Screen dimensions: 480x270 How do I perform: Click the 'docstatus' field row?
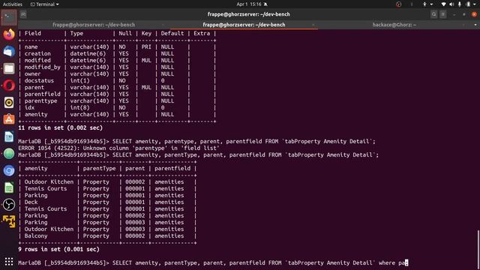point(117,80)
